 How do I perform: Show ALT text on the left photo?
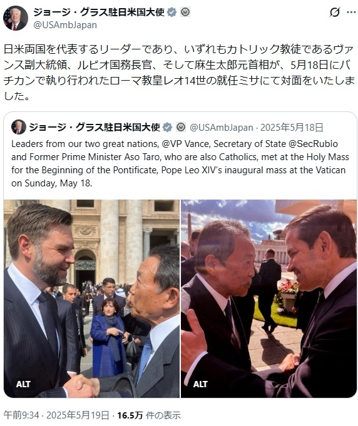click(x=23, y=384)
